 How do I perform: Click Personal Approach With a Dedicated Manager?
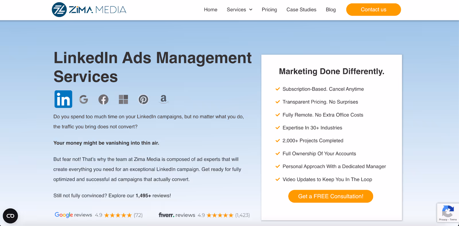tap(334, 166)
